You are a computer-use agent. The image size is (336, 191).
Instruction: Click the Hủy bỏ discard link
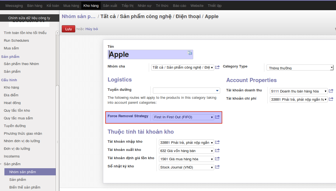(91, 29)
